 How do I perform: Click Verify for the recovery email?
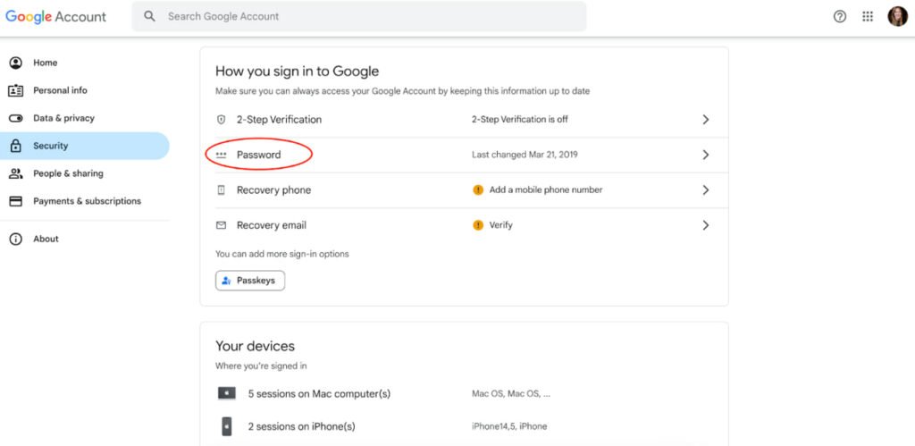501,225
